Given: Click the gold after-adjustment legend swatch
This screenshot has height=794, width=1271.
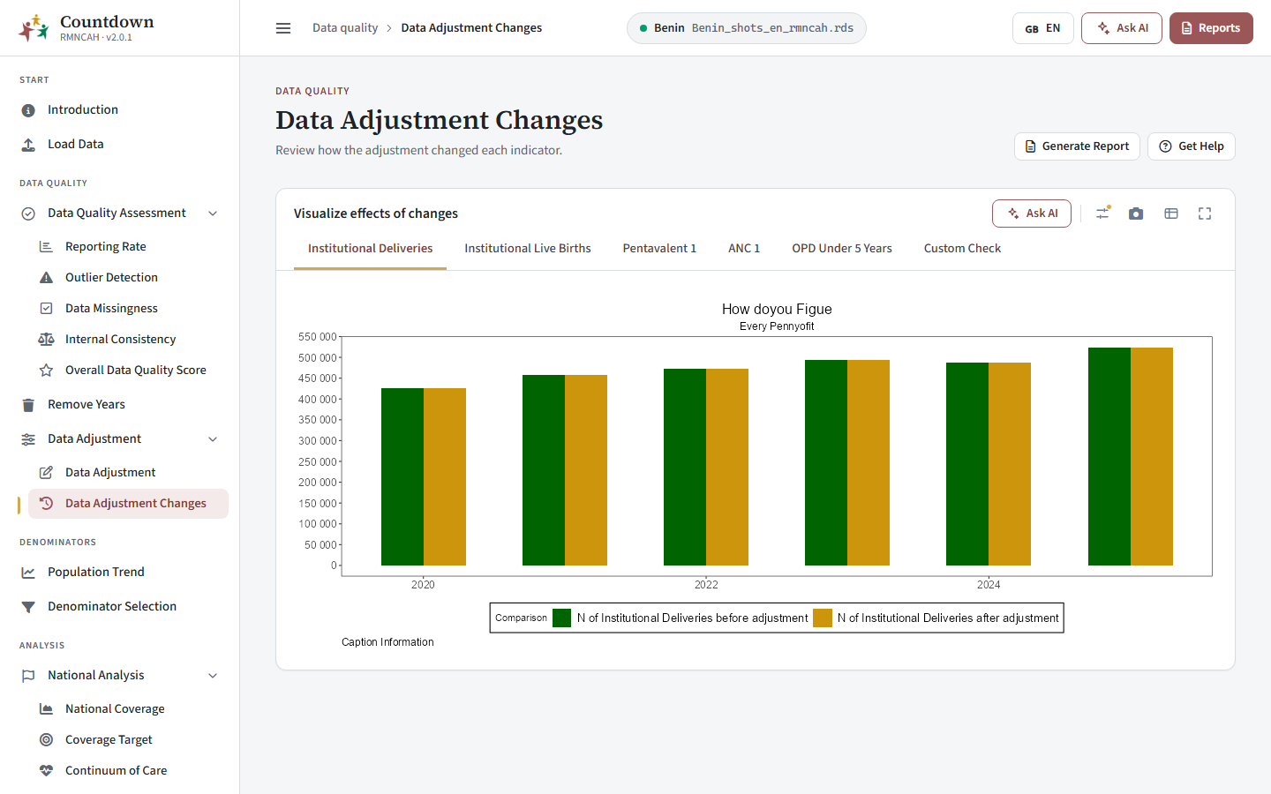Looking at the screenshot, I should tap(823, 618).
